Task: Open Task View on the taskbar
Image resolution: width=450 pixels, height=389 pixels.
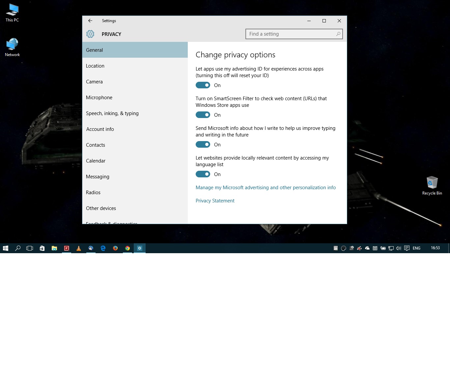Action: 30,248
